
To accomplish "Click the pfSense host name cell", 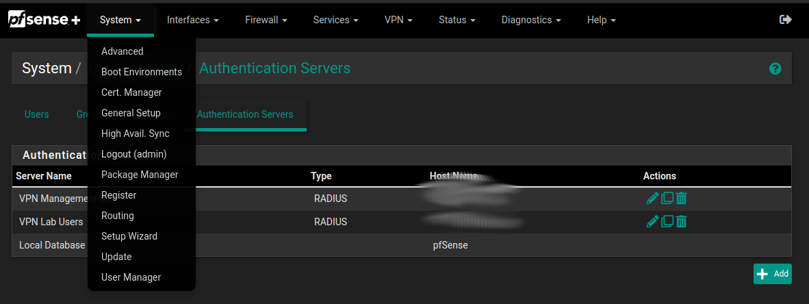I will click(450, 246).
